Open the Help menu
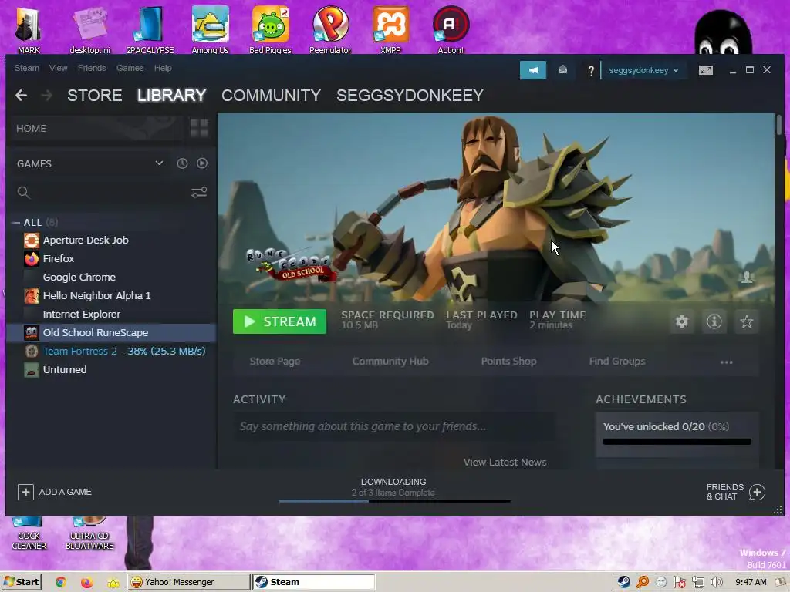This screenshot has width=790, height=592. [x=163, y=68]
